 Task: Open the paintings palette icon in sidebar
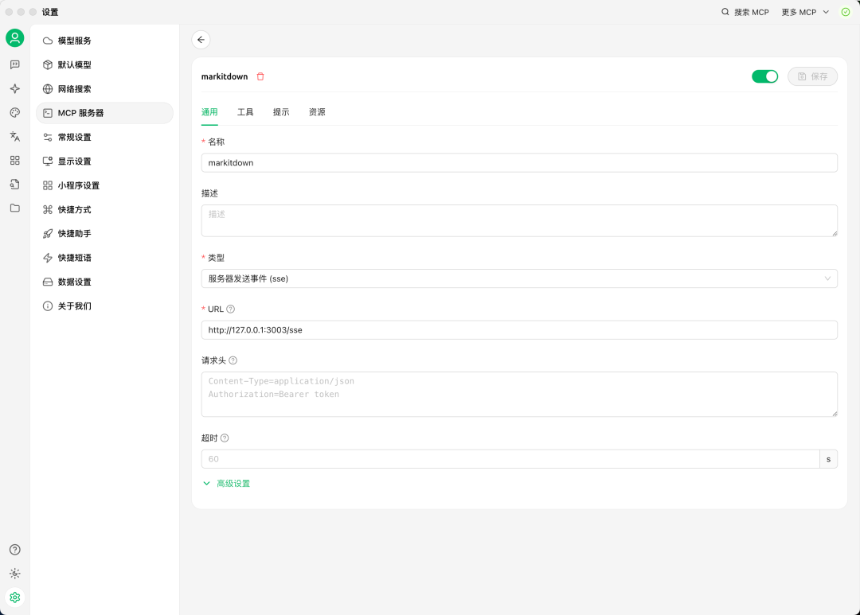[14, 112]
